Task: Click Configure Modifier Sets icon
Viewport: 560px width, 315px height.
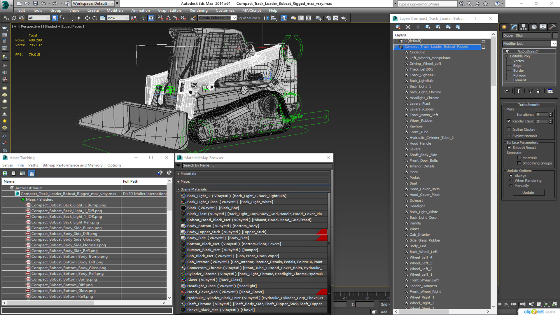Action: [x=550, y=91]
